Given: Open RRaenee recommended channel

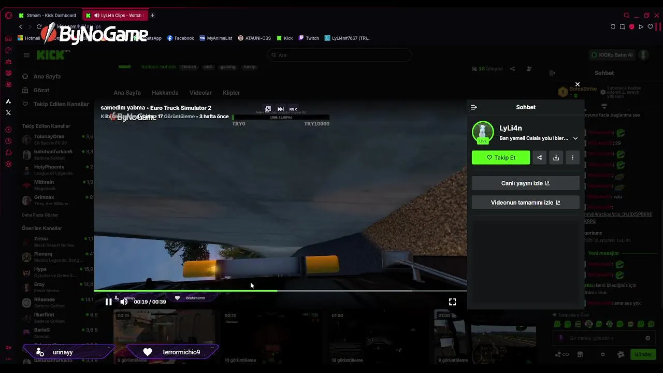Looking at the screenshot, I should [x=57, y=302].
